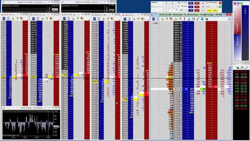
Task: Select the Limit order type radio button
Action: (182, 3)
